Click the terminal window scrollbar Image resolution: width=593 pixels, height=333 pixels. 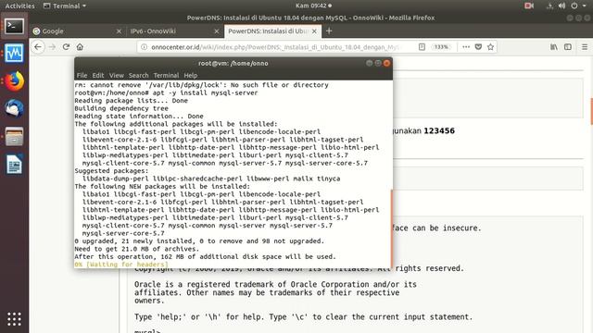coord(391,228)
